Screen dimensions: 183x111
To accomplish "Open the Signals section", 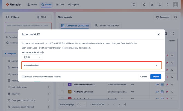I will 73,5.
